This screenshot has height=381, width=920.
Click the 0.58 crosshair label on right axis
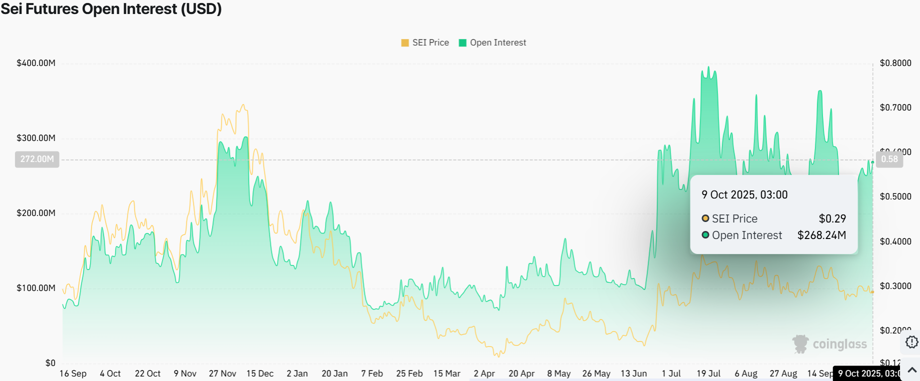click(x=889, y=159)
